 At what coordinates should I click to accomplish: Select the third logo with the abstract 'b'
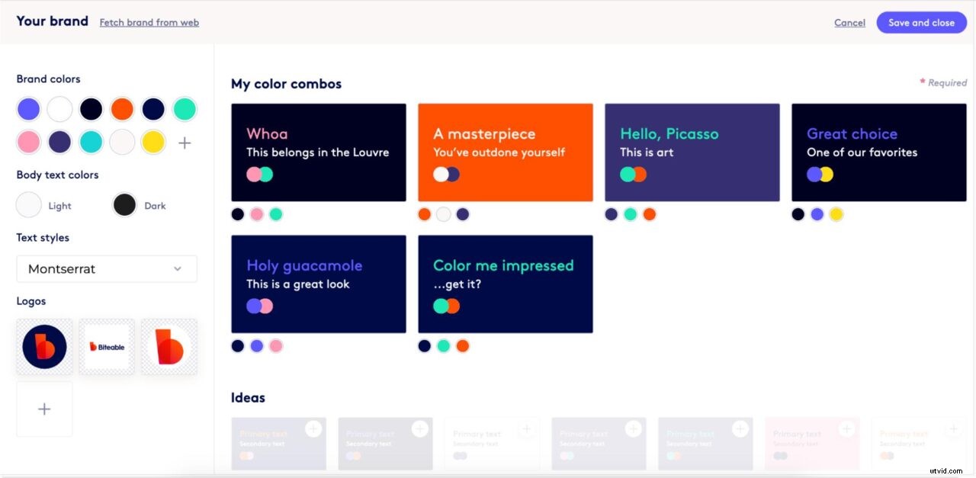(169, 346)
